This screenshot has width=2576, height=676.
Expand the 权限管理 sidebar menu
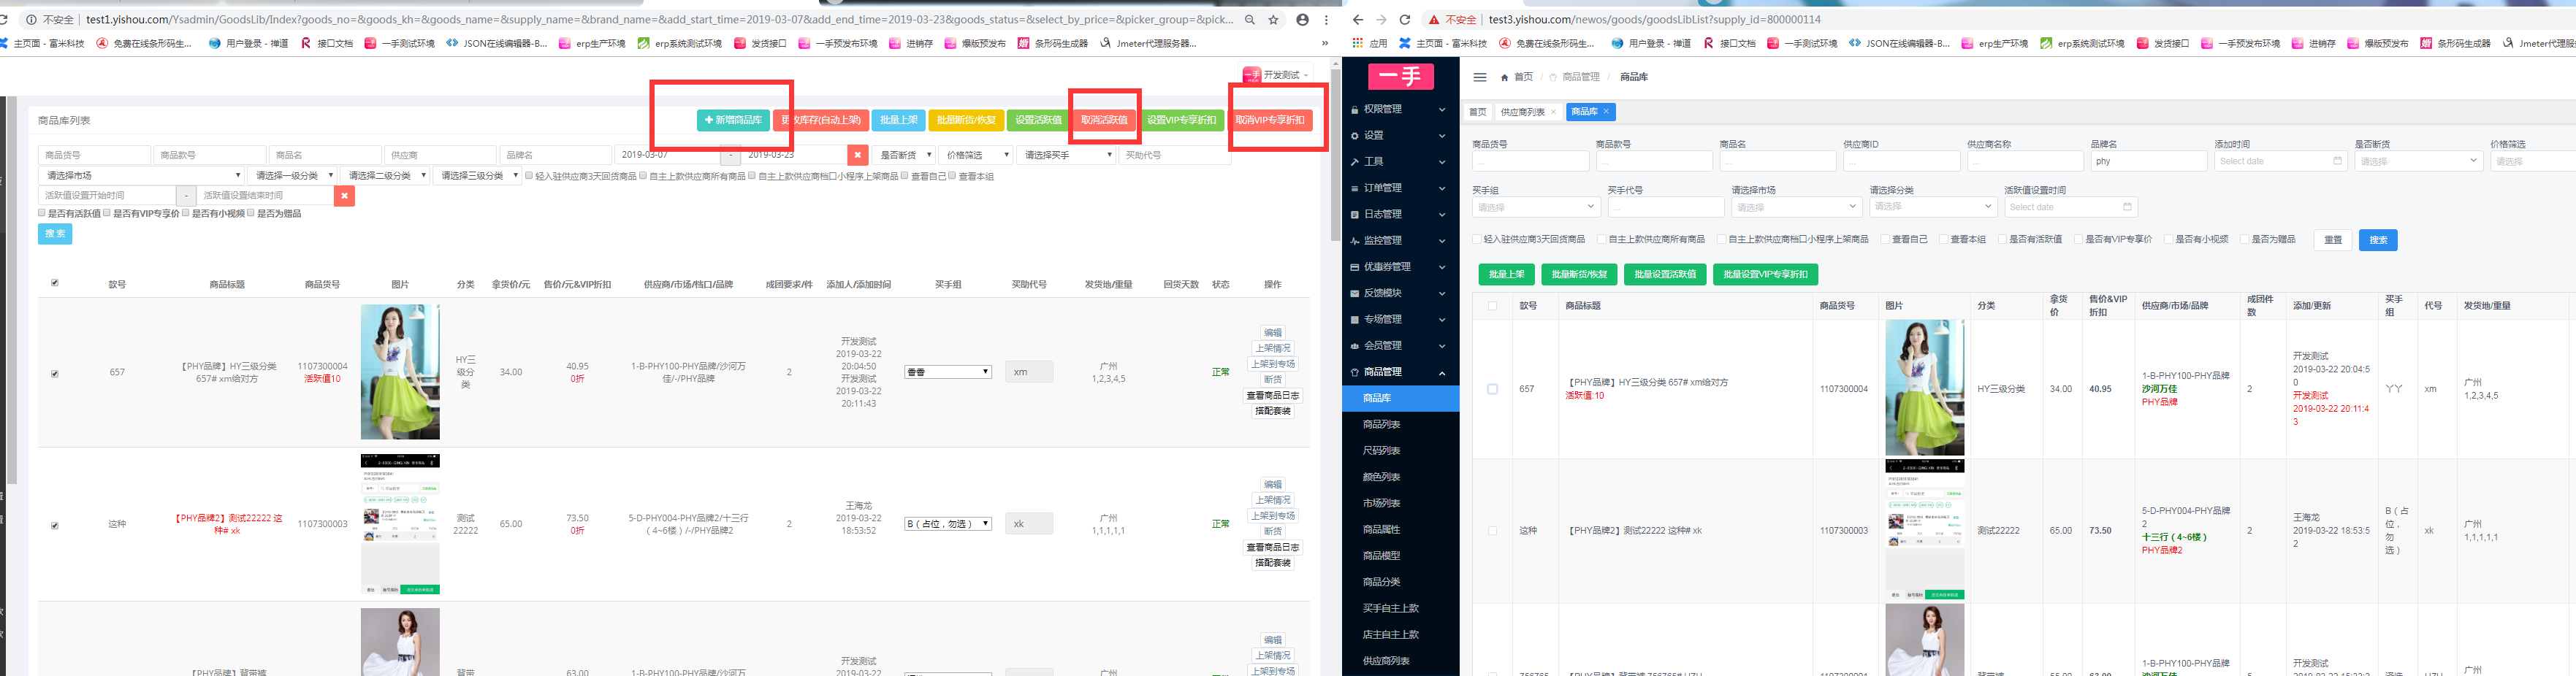[x=1400, y=109]
